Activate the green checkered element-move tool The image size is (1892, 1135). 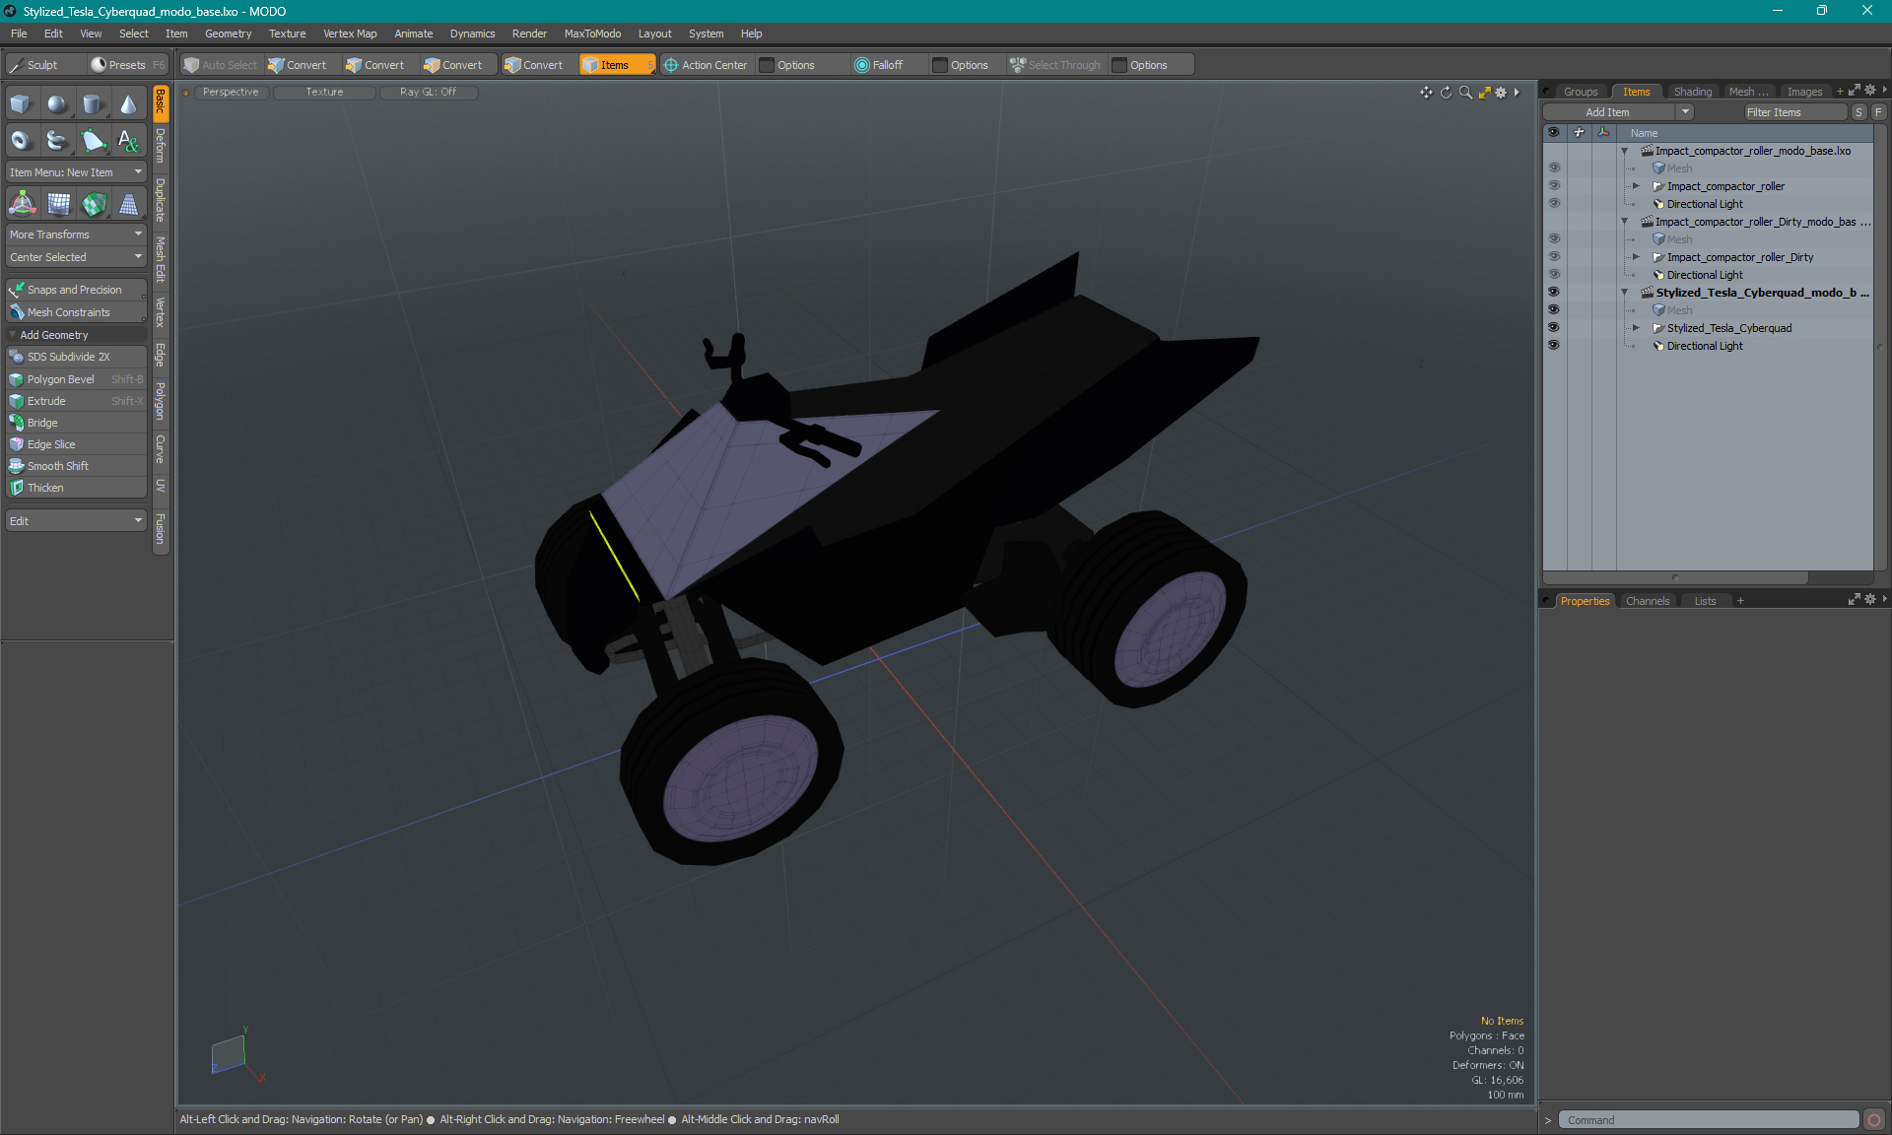pyautogui.click(x=94, y=204)
